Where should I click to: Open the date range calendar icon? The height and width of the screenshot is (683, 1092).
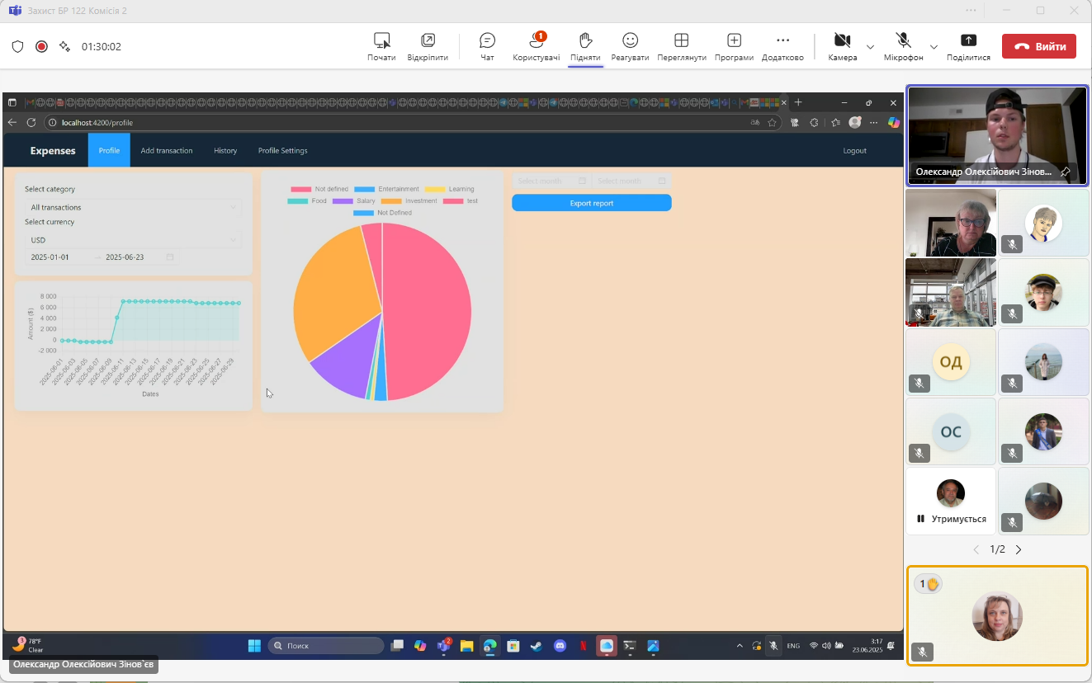click(x=170, y=257)
